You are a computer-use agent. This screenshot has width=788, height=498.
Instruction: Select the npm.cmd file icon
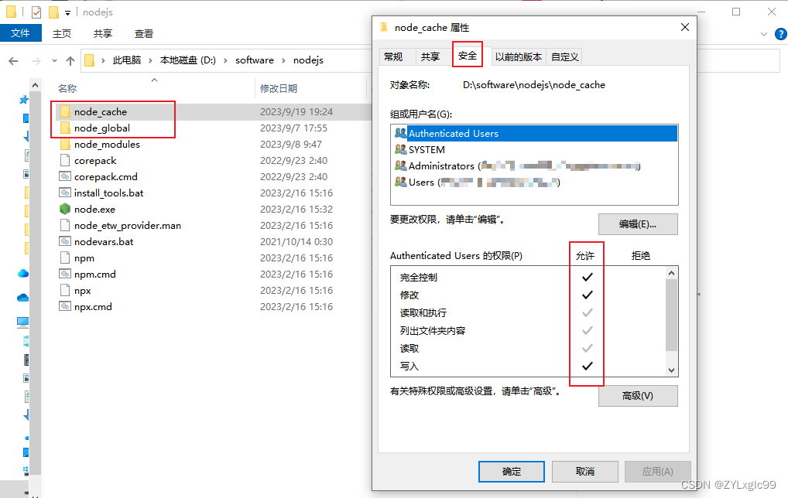[65, 274]
